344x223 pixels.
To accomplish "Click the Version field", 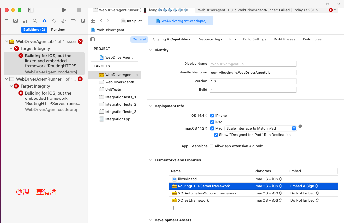I will (x=253, y=81).
